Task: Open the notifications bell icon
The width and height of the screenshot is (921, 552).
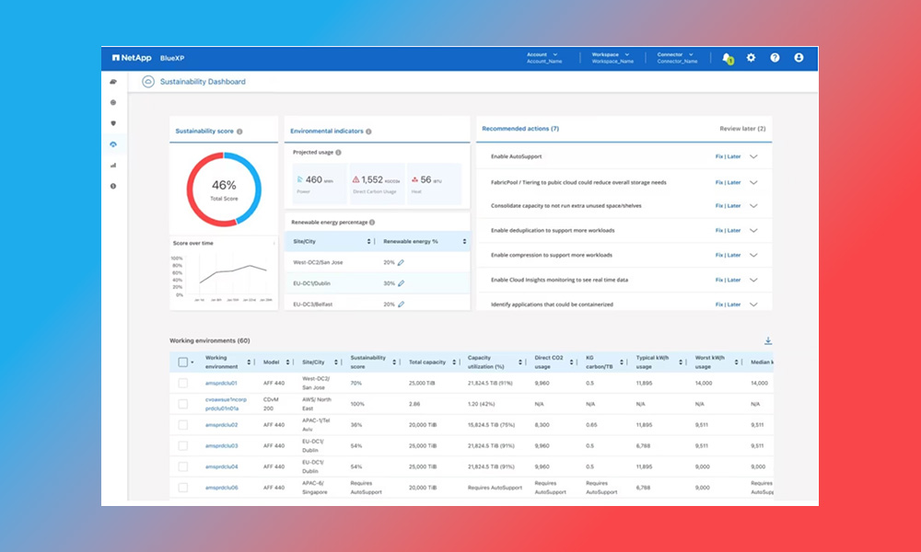Action: [727, 57]
